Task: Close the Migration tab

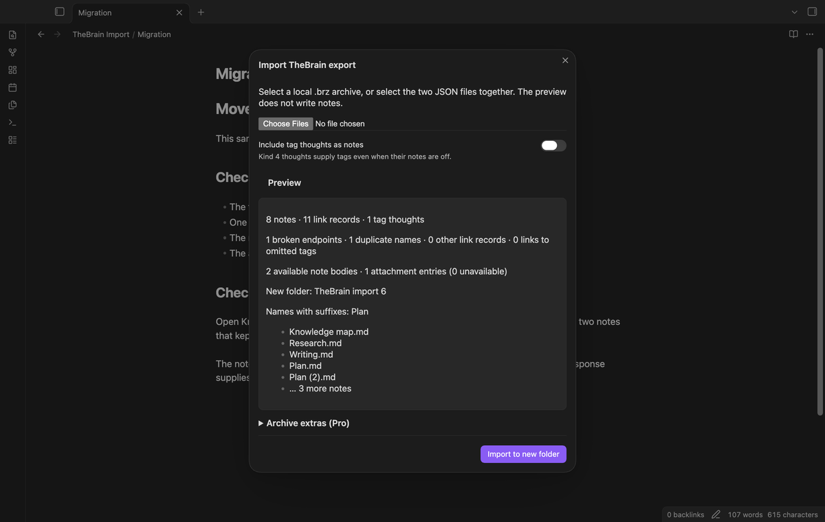Action: click(179, 12)
